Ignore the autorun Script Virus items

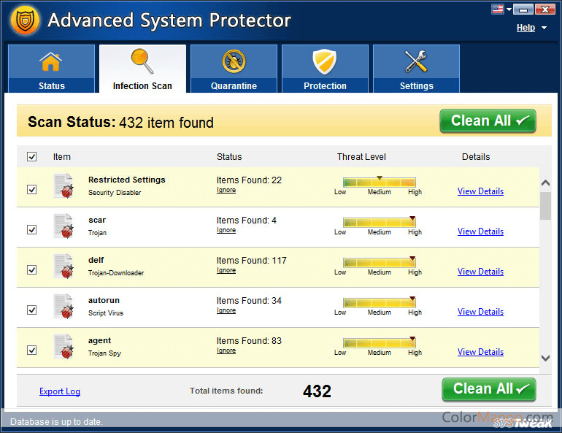pyautogui.click(x=226, y=310)
